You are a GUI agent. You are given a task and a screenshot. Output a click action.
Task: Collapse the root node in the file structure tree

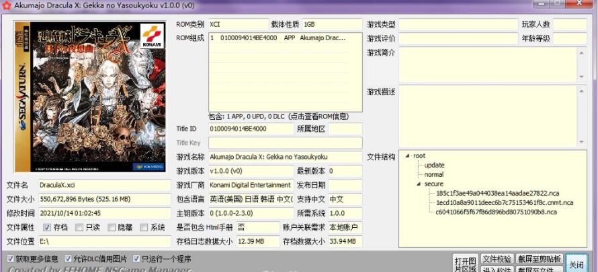pyautogui.click(x=407, y=155)
